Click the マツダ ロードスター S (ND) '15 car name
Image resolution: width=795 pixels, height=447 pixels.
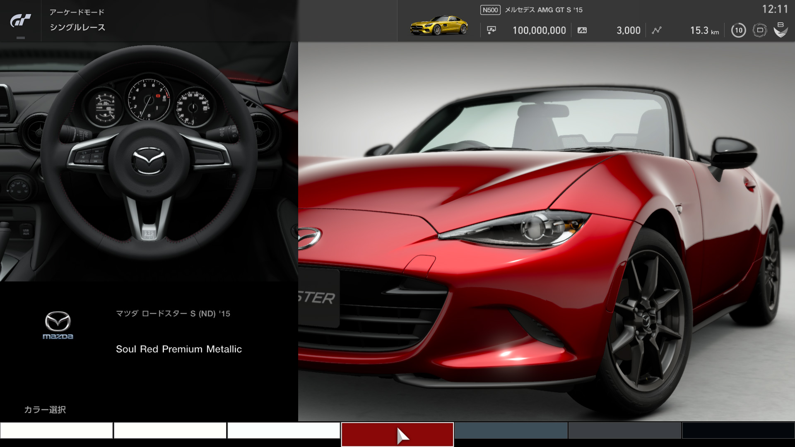click(x=173, y=314)
